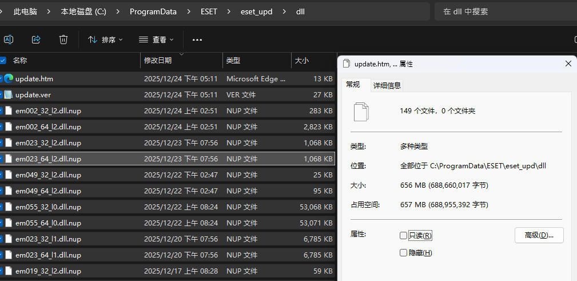Close the properties dialog with the X

click(x=568, y=64)
